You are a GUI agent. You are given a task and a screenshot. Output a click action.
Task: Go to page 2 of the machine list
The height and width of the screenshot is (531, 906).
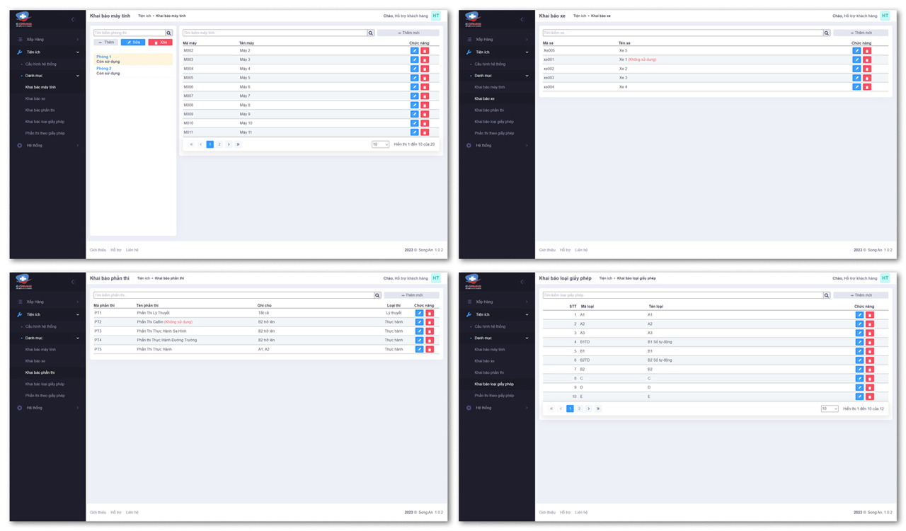pyautogui.click(x=219, y=144)
